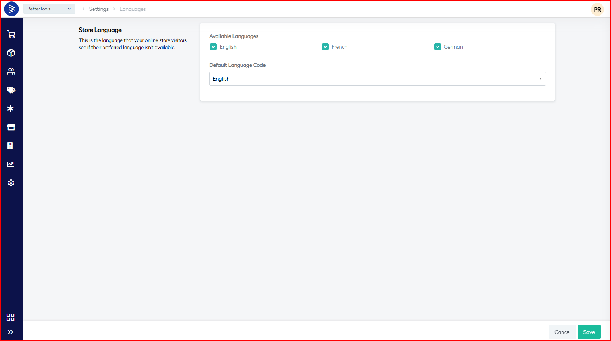Screen dimensions: 611x341
Task: Click the Cancel button
Action: pos(562,332)
